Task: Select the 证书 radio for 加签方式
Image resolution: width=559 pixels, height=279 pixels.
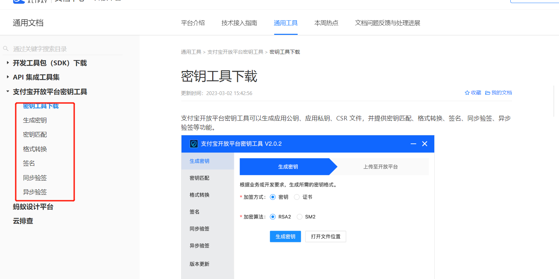Action: pyautogui.click(x=297, y=197)
